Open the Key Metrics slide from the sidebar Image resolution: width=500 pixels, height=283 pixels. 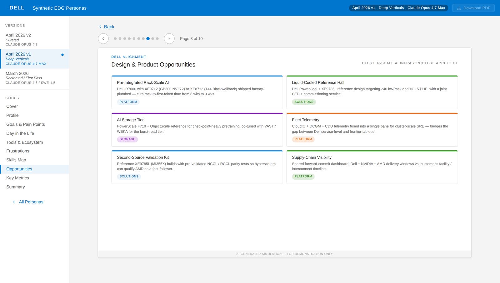(17, 178)
